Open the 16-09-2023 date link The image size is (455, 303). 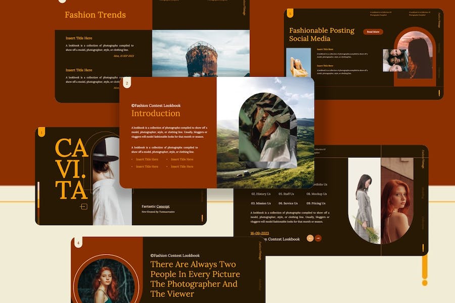260,233
